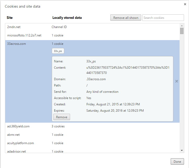Select the 2mdn.net site row
The height and width of the screenshot is (168, 189).
(92, 27)
